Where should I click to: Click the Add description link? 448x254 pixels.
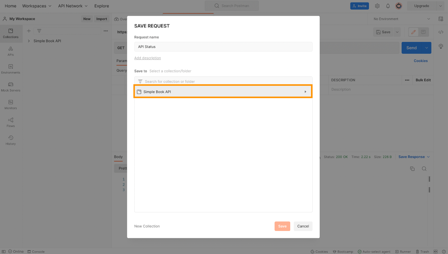point(148,58)
